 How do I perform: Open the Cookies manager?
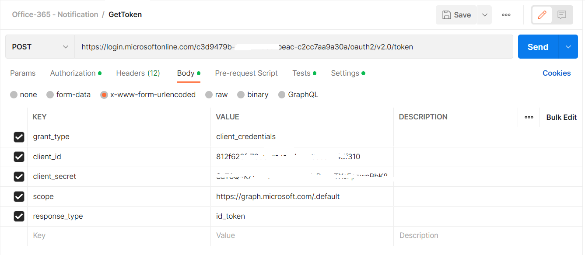(557, 73)
